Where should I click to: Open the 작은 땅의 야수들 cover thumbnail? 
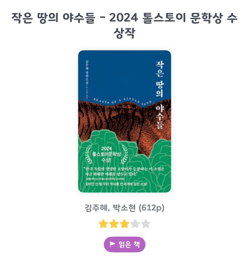click(125, 121)
